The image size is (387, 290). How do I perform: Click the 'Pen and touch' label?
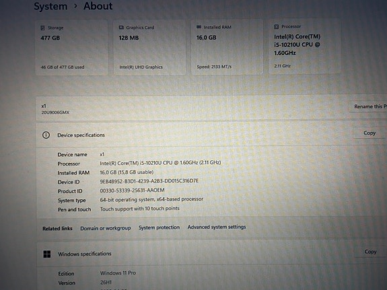coord(74,209)
